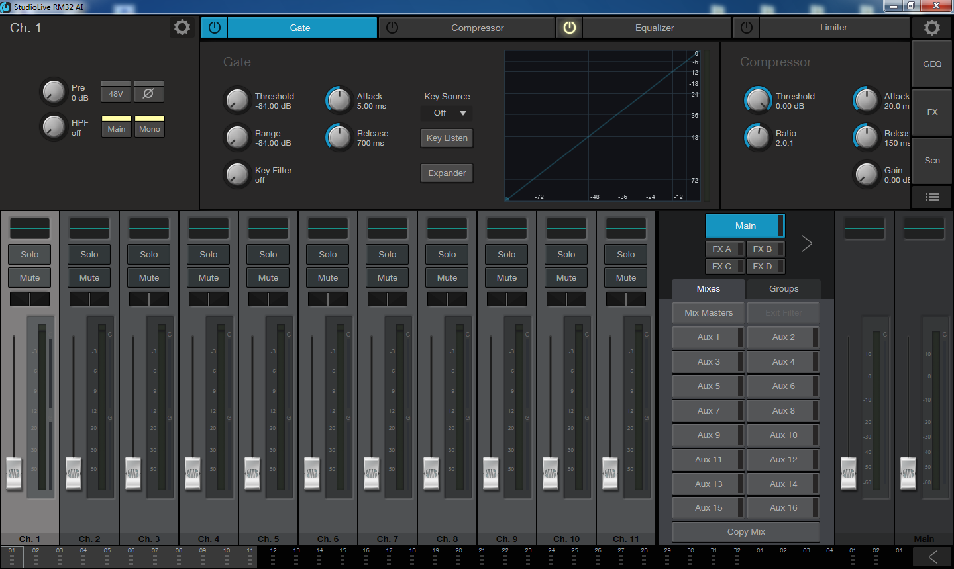Click the Key Filter knob

point(237,175)
